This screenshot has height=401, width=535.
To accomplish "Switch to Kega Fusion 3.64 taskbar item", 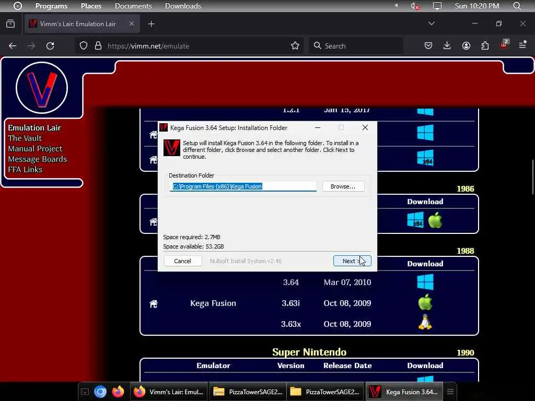I will click(x=404, y=392).
